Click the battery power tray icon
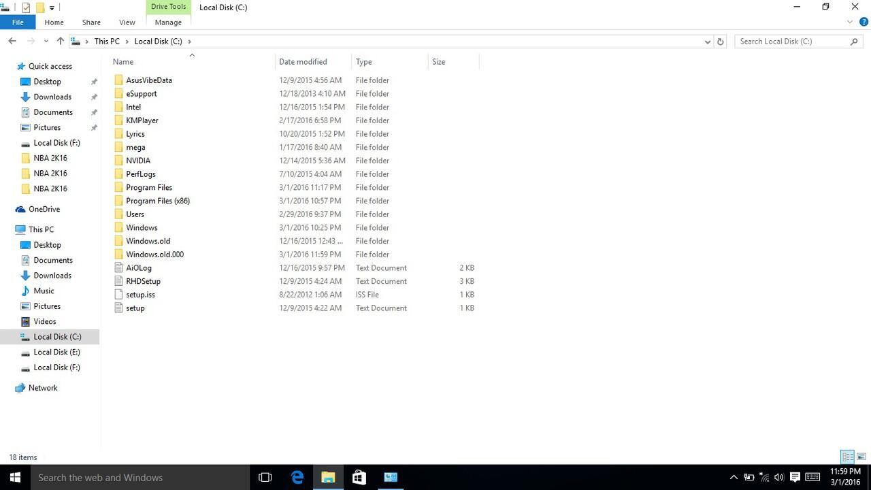The image size is (871, 490). (749, 477)
